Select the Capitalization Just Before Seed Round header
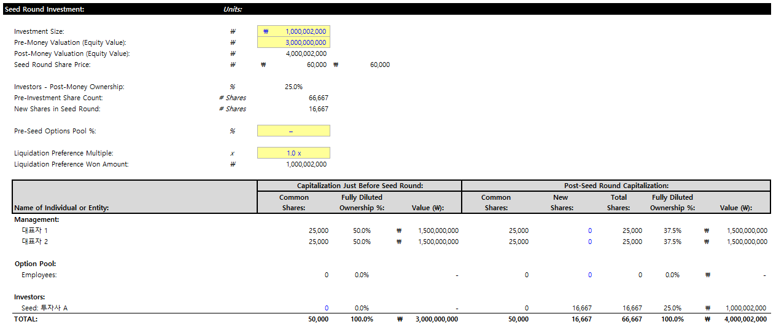This screenshot has height=327, width=776. (x=360, y=186)
